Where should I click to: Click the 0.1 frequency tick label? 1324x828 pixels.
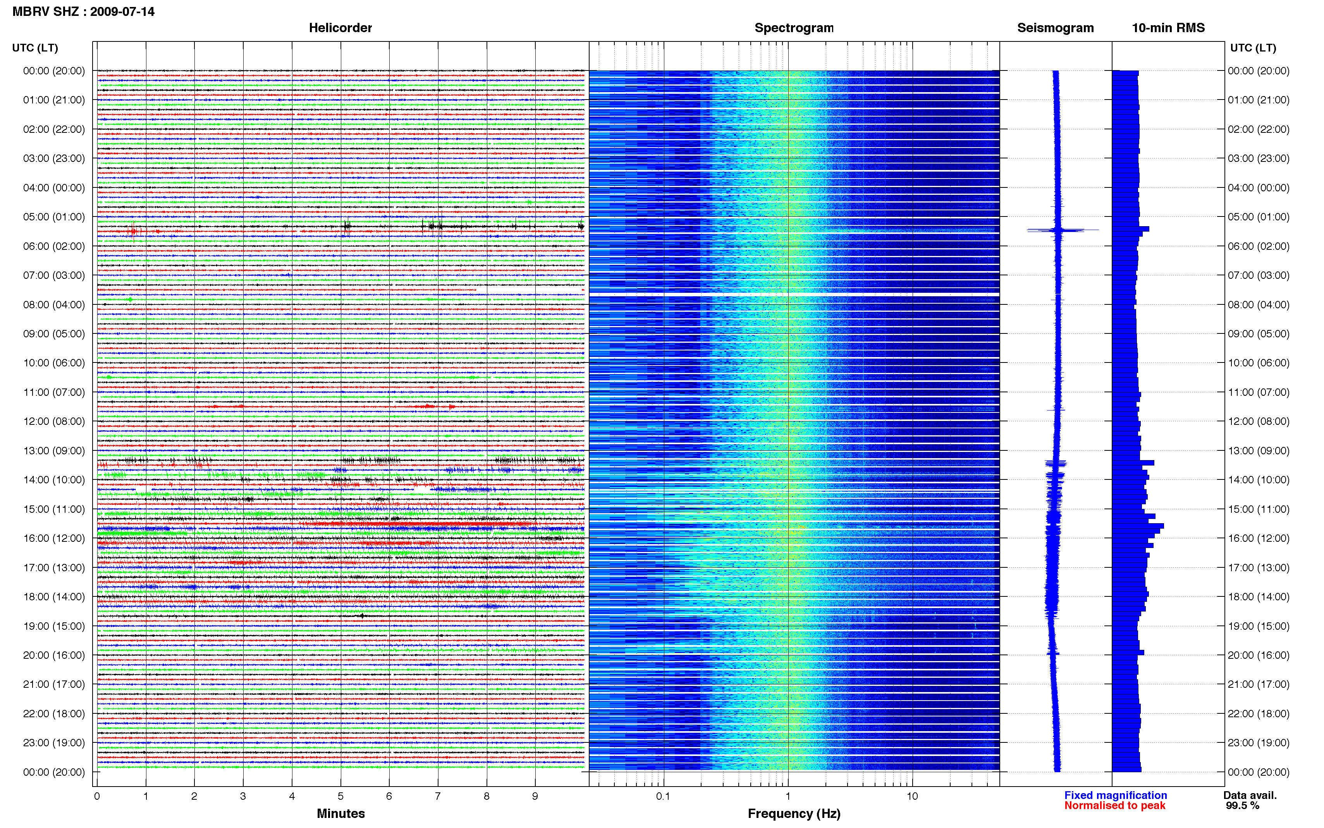pos(663,796)
